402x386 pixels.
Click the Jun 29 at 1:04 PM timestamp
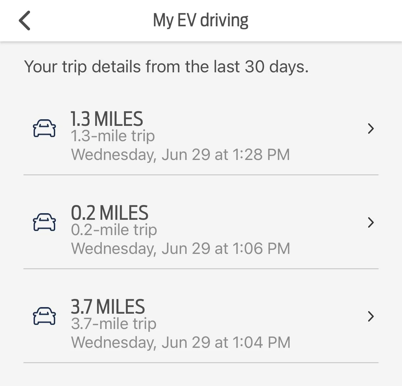click(181, 342)
